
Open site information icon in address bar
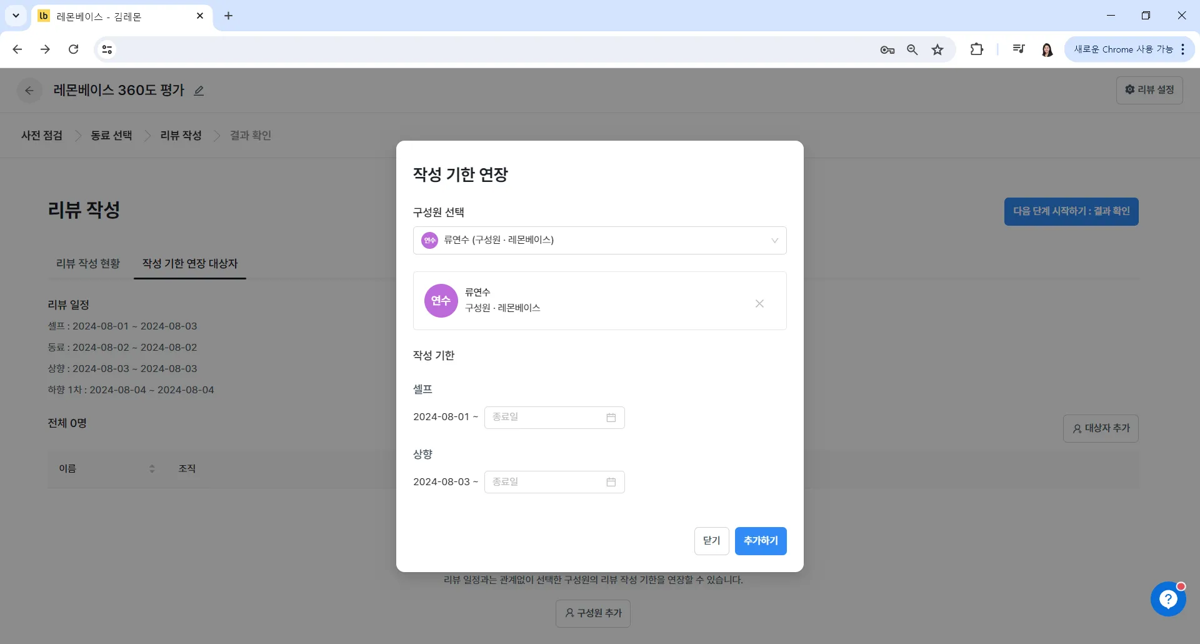click(107, 49)
